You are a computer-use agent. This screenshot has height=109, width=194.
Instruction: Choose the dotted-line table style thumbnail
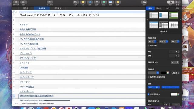pos(173,25)
